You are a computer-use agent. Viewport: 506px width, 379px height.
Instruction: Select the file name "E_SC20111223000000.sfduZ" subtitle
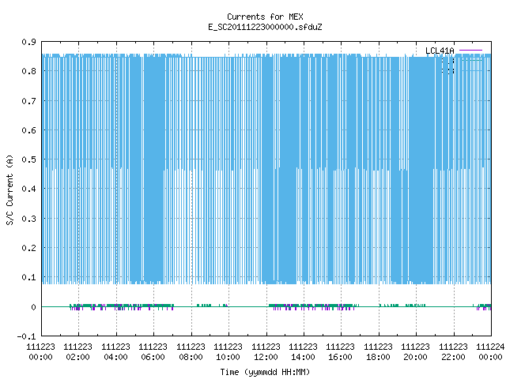click(x=265, y=27)
